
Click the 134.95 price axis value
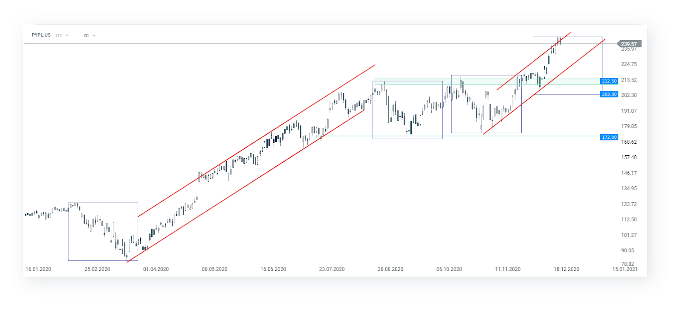[x=629, y=189]
